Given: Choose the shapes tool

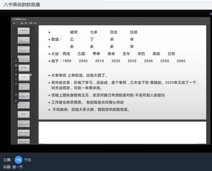Looking at the screenshot, I should (16, 75).
